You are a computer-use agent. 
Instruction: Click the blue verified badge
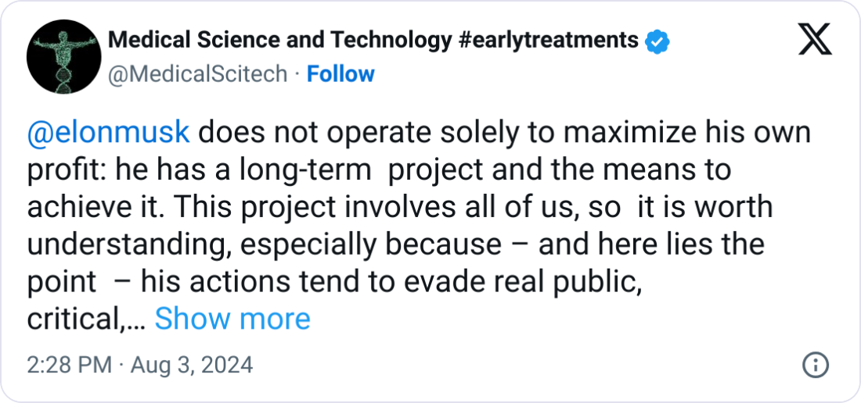tap(657, 41)
